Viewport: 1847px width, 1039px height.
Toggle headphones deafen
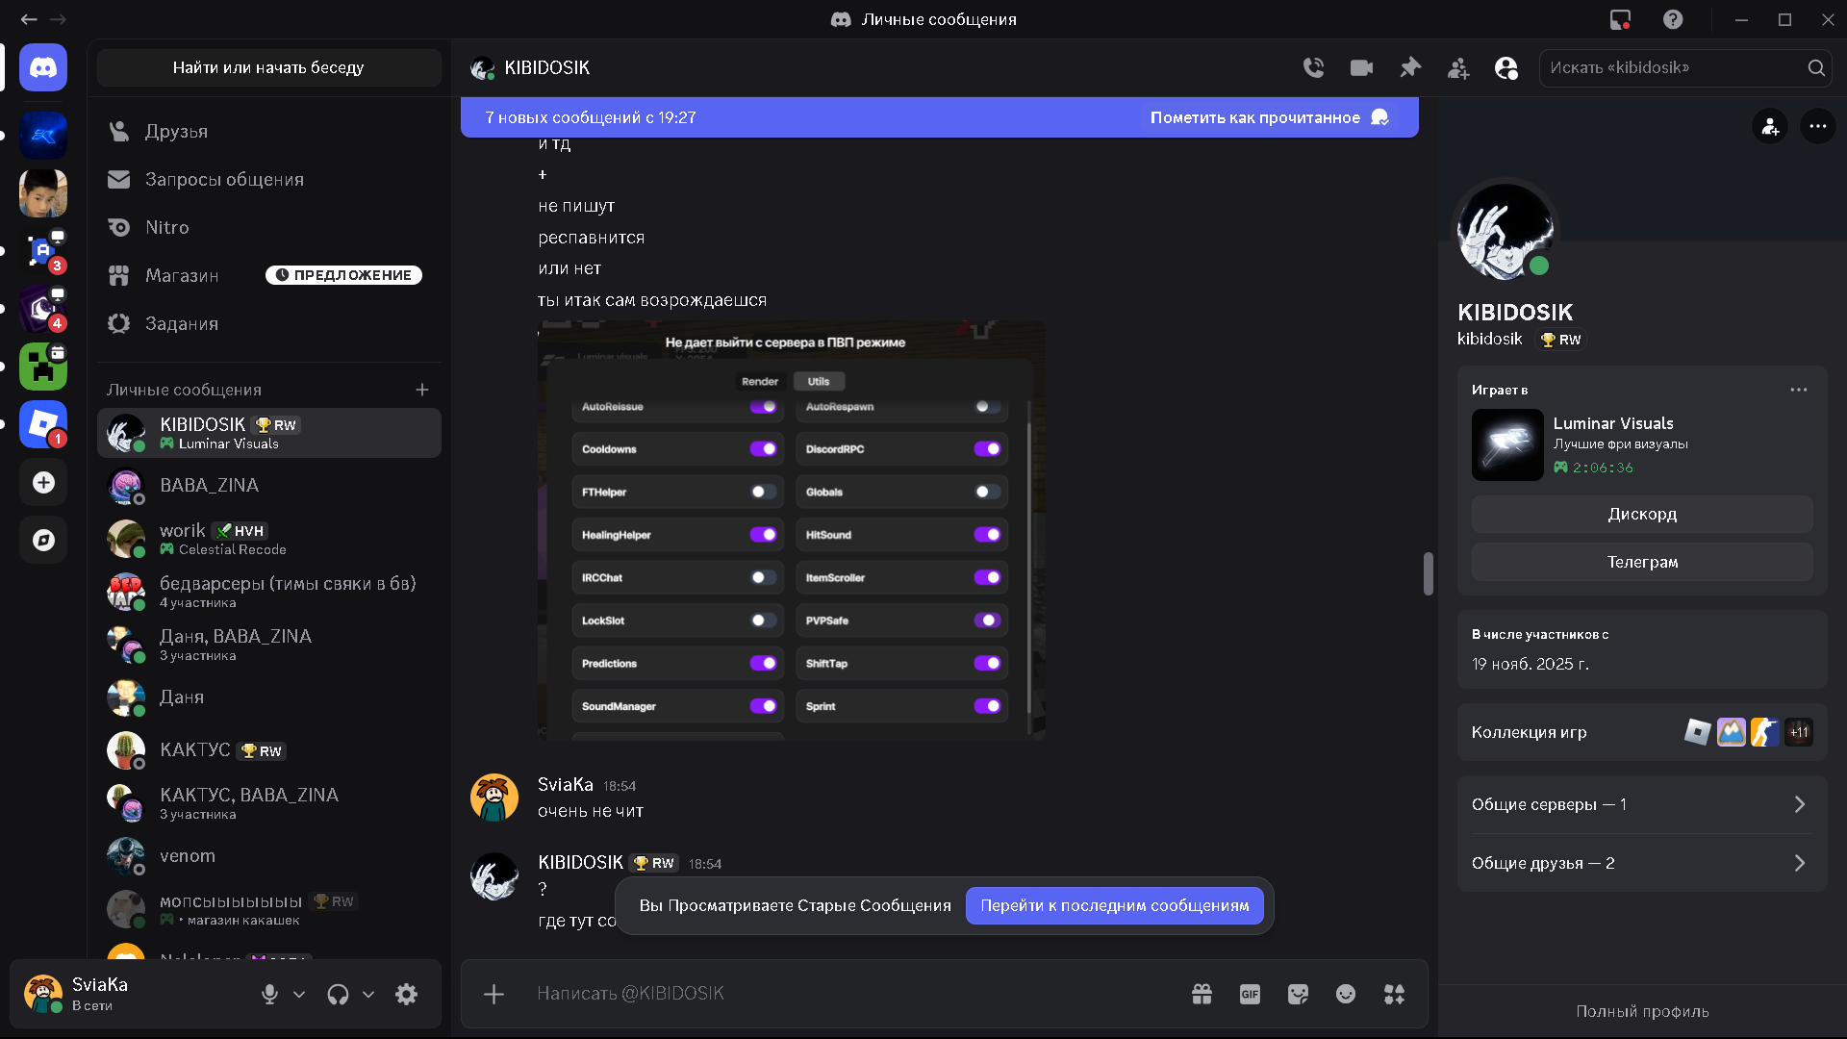tap(338, 994)
